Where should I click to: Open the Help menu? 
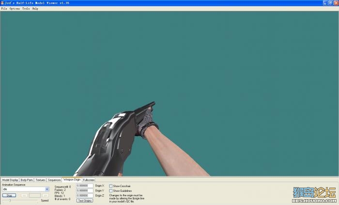tap(35, 9)
